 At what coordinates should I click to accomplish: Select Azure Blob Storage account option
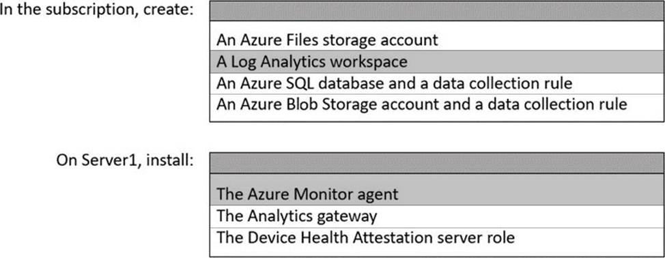tap(437, 104)
